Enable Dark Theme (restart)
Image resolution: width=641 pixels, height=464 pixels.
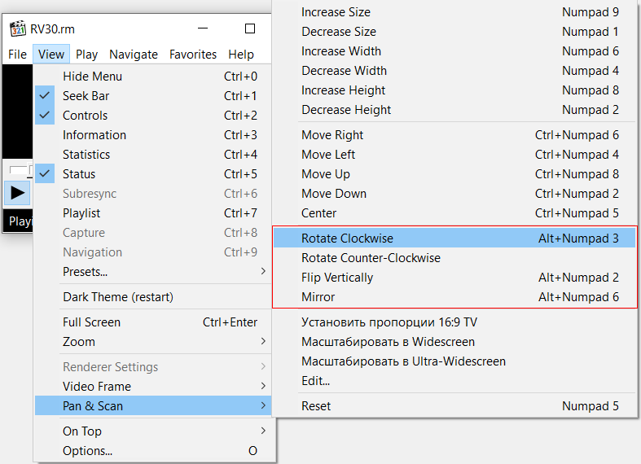coord(118,297)
